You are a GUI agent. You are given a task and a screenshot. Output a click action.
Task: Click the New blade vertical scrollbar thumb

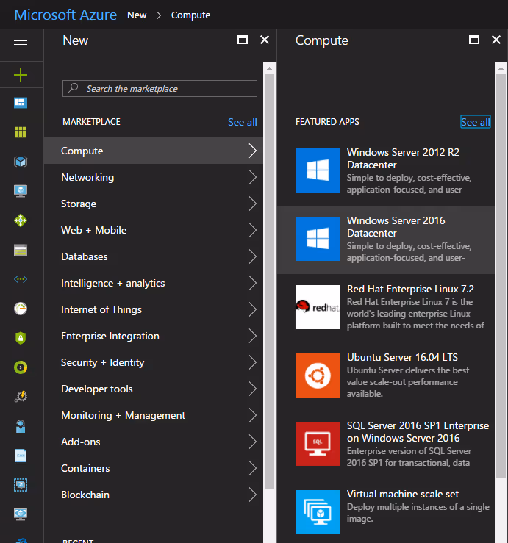point(269,281)
